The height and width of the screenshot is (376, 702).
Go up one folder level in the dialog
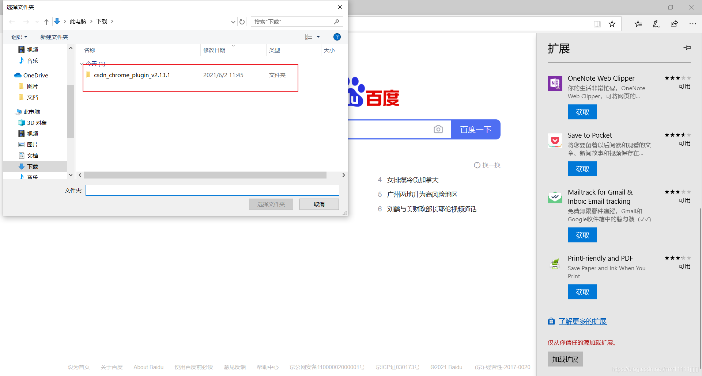[46, 22]
